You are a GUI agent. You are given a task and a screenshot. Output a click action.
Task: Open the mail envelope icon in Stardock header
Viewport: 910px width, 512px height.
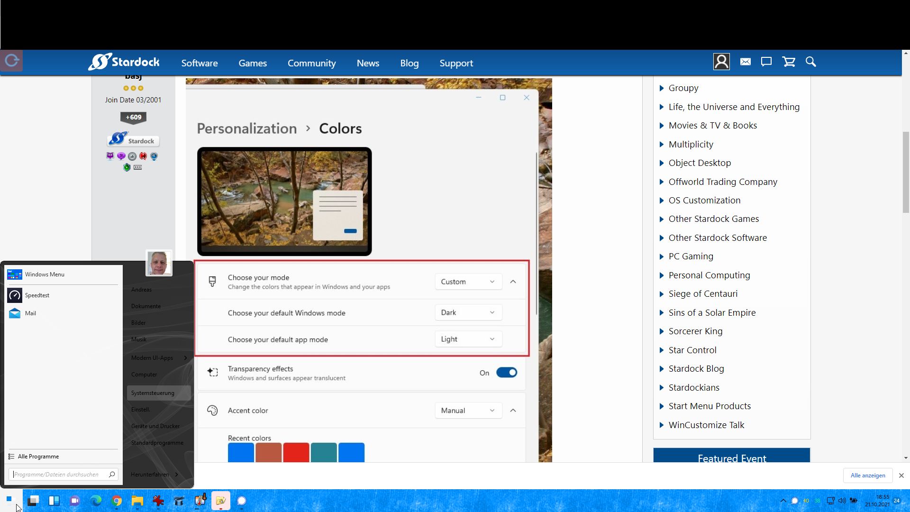point(745,62)
